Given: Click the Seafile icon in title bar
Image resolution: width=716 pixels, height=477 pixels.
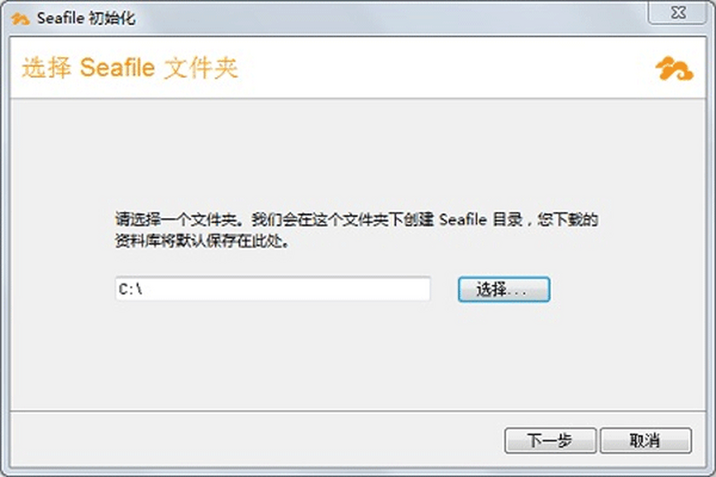Looking at the screenshot, I should (21, 18).
